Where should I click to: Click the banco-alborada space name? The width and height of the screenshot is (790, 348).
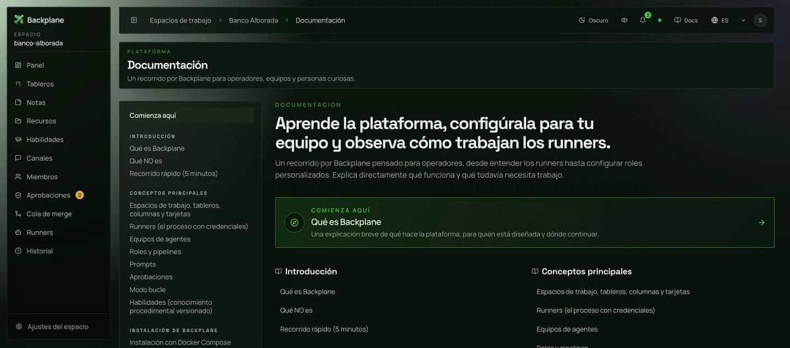coord(38,43)
